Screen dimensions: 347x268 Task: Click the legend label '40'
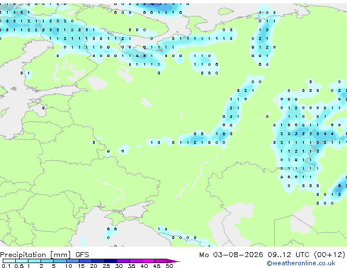[x=144, y=266]
